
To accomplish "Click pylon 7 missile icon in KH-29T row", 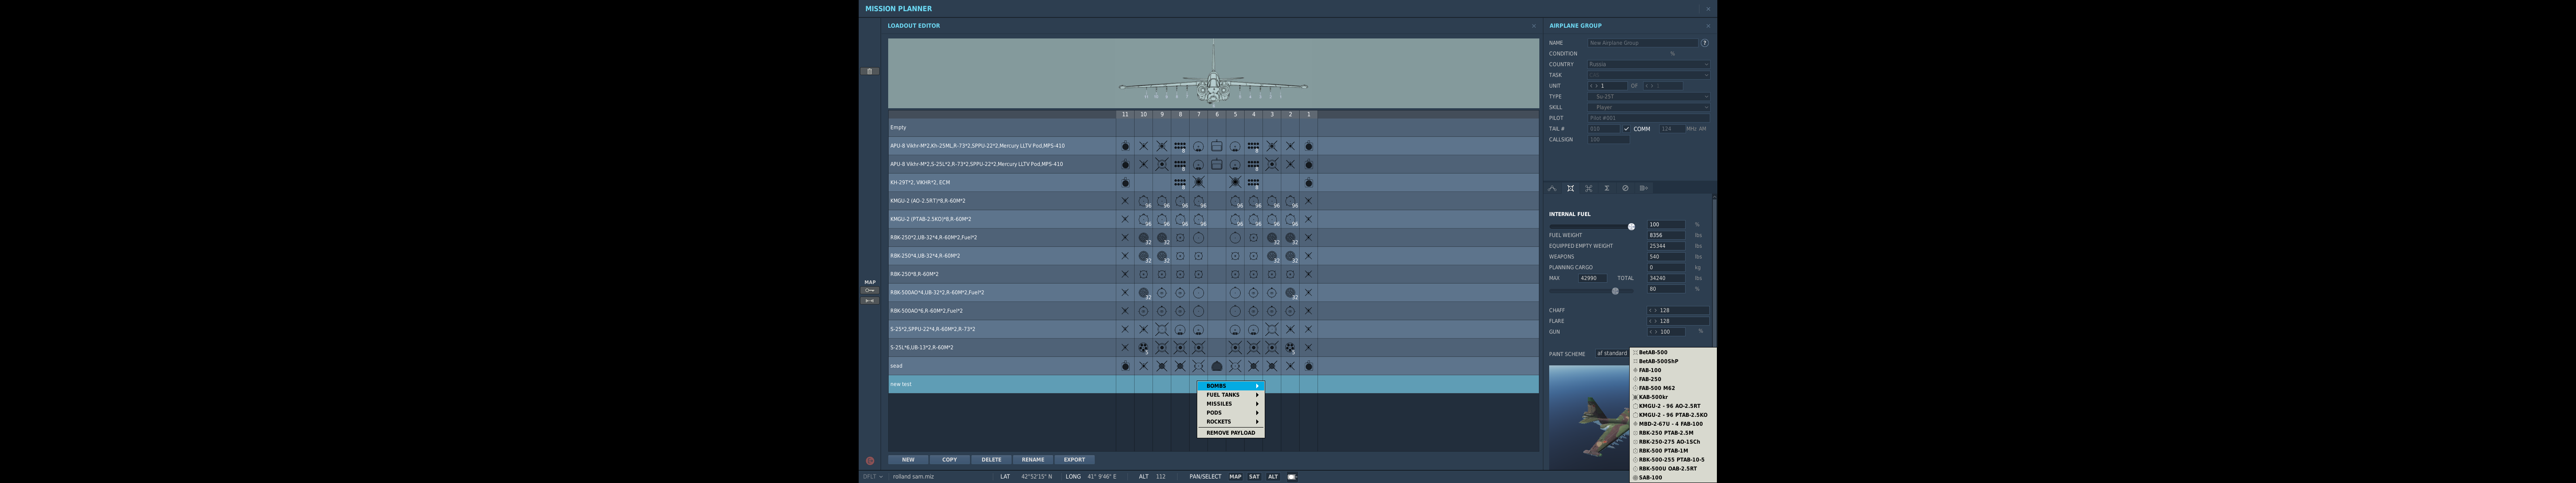I will pos(1198,183).
